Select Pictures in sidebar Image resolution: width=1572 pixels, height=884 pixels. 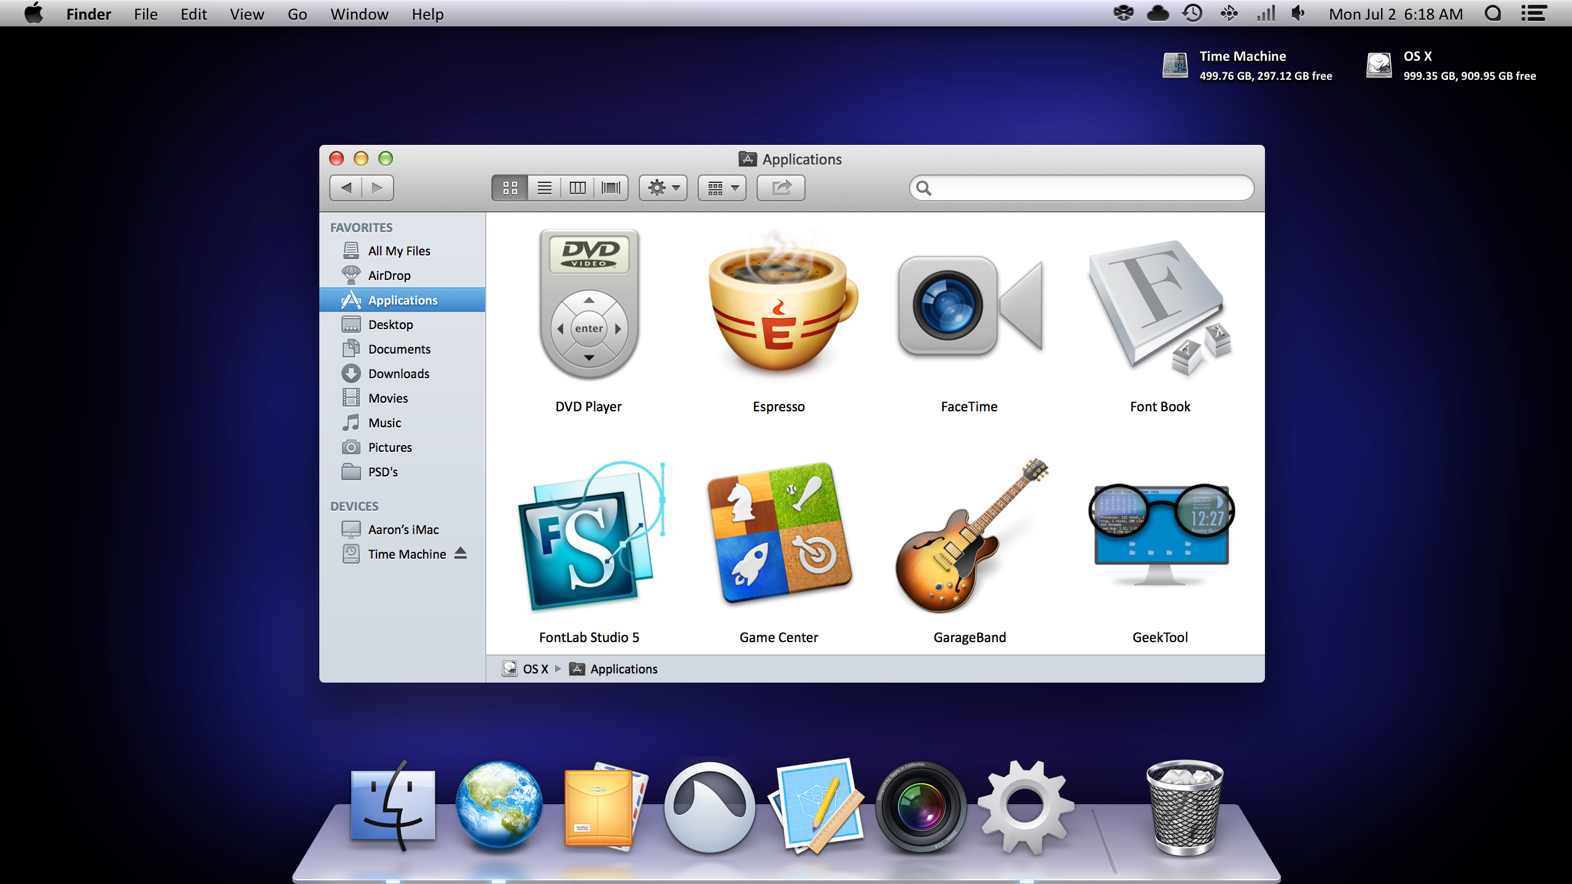[x=402, y=447]
